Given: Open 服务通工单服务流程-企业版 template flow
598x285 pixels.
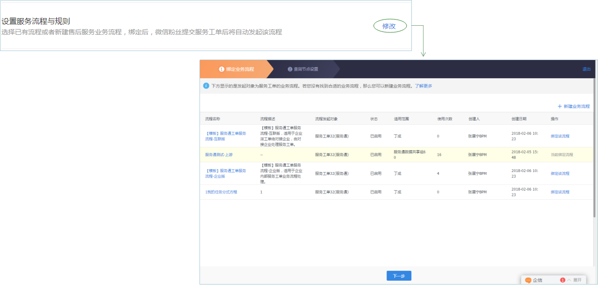Looking at the screenshot, I should coord(226,173).
